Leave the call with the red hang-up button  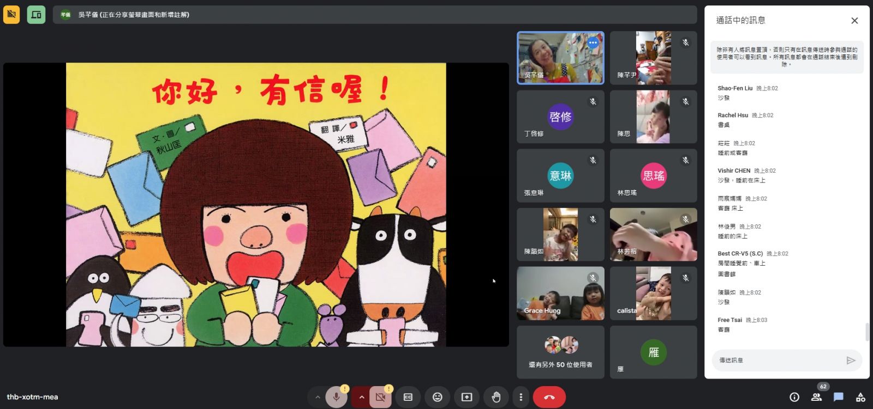pyautogui.click(x=549, y=398)
